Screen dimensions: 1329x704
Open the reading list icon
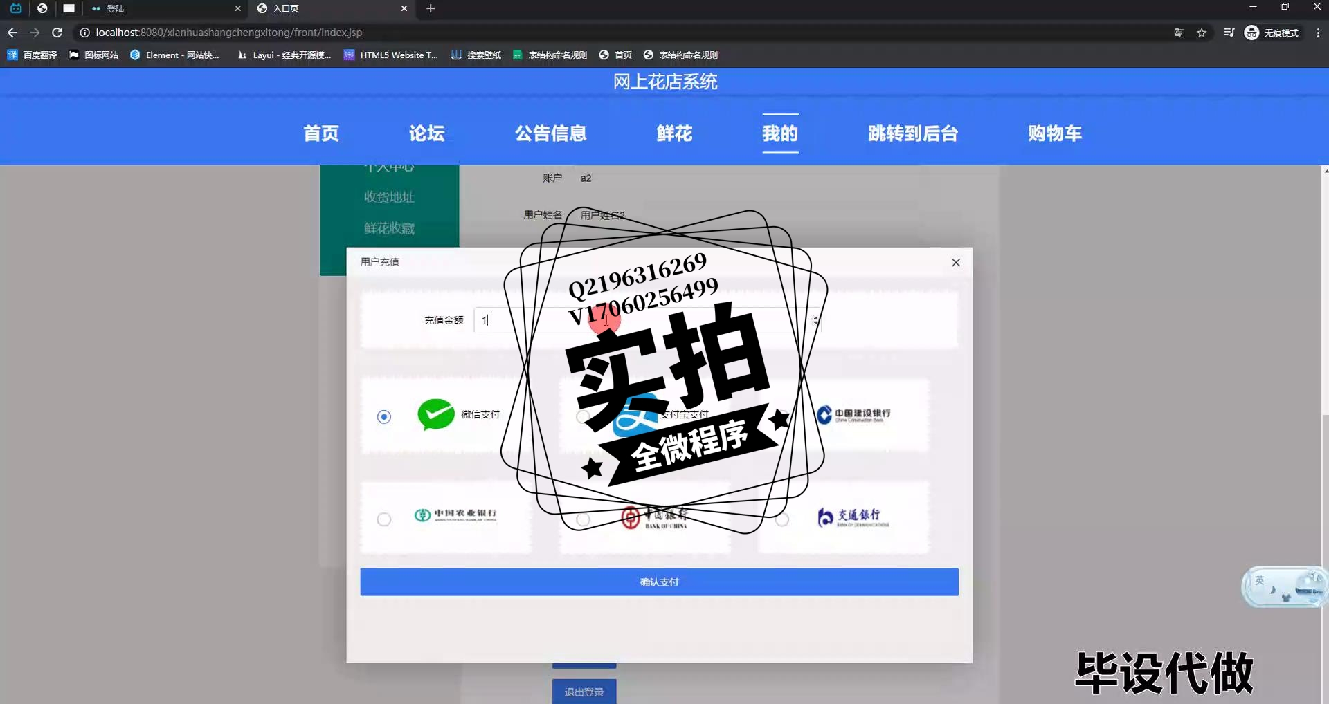1229,33
